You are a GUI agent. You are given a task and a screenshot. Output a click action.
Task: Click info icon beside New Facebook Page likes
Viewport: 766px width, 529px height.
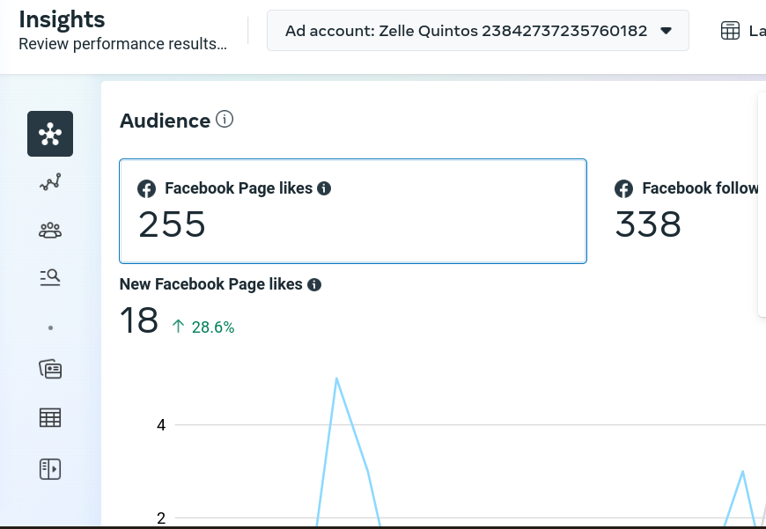coord(314,284)
